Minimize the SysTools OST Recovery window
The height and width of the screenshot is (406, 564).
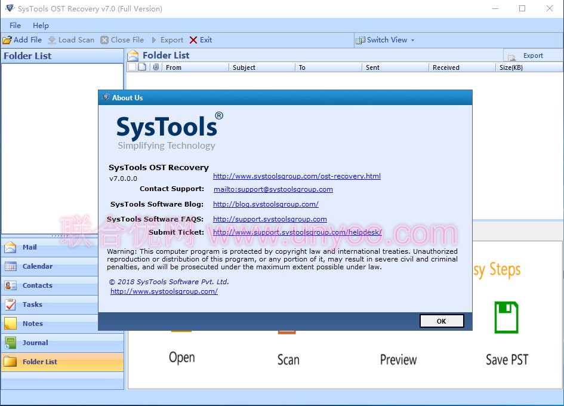(495, 8)
